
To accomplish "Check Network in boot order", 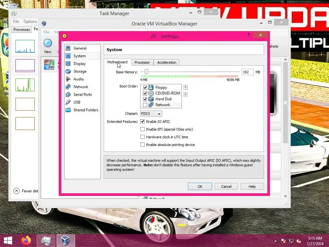I will click(x=145, y=105).
